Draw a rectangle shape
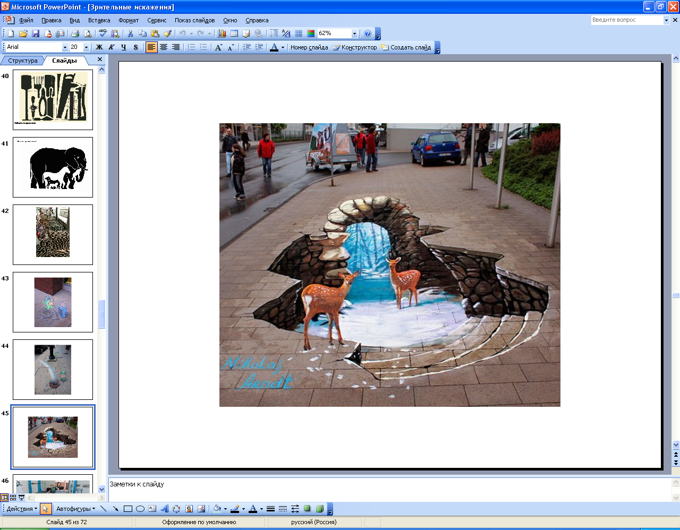 tap(128, 509)
